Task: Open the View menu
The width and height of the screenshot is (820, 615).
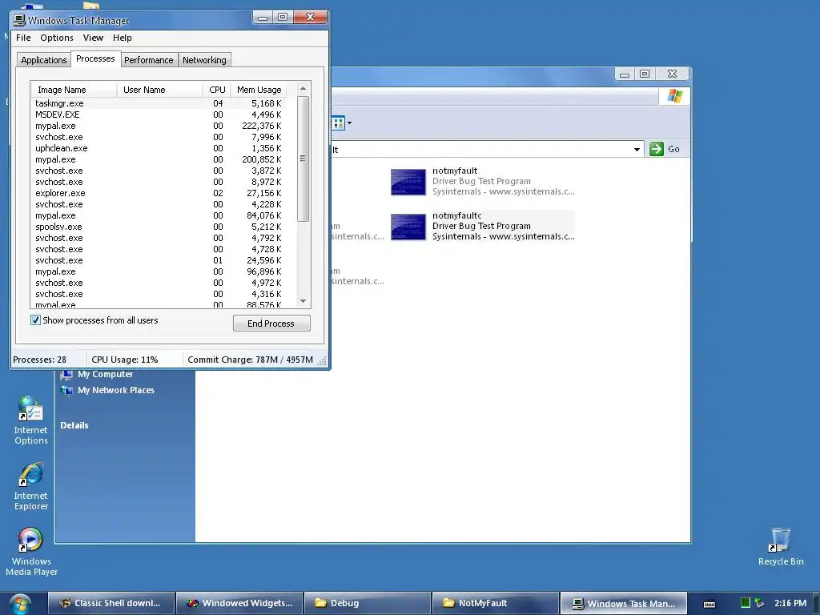Action: 93,38
